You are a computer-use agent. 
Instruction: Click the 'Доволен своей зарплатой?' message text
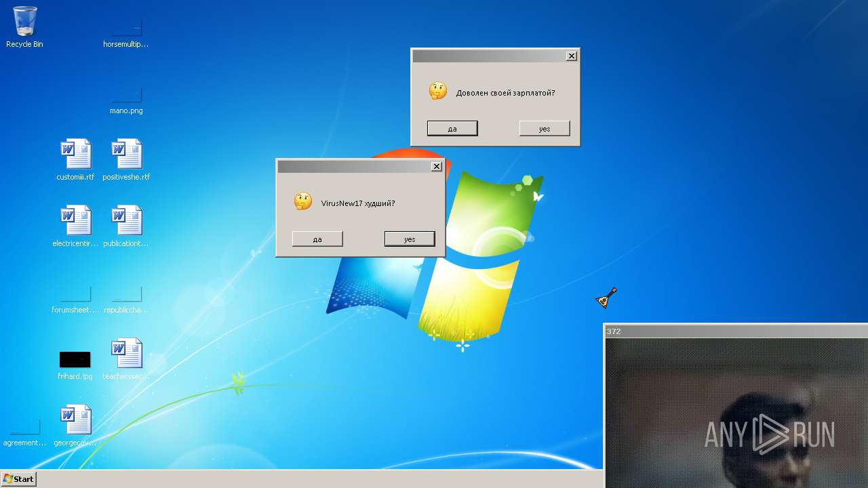[x=505, y=93]
